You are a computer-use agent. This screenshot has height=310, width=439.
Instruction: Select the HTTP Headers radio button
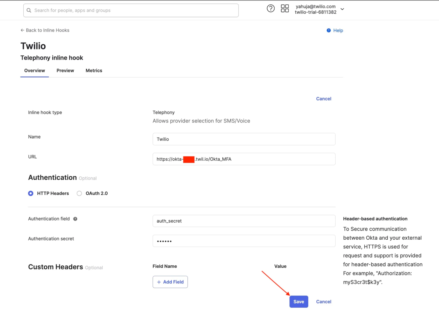click(x=31, y=193)
